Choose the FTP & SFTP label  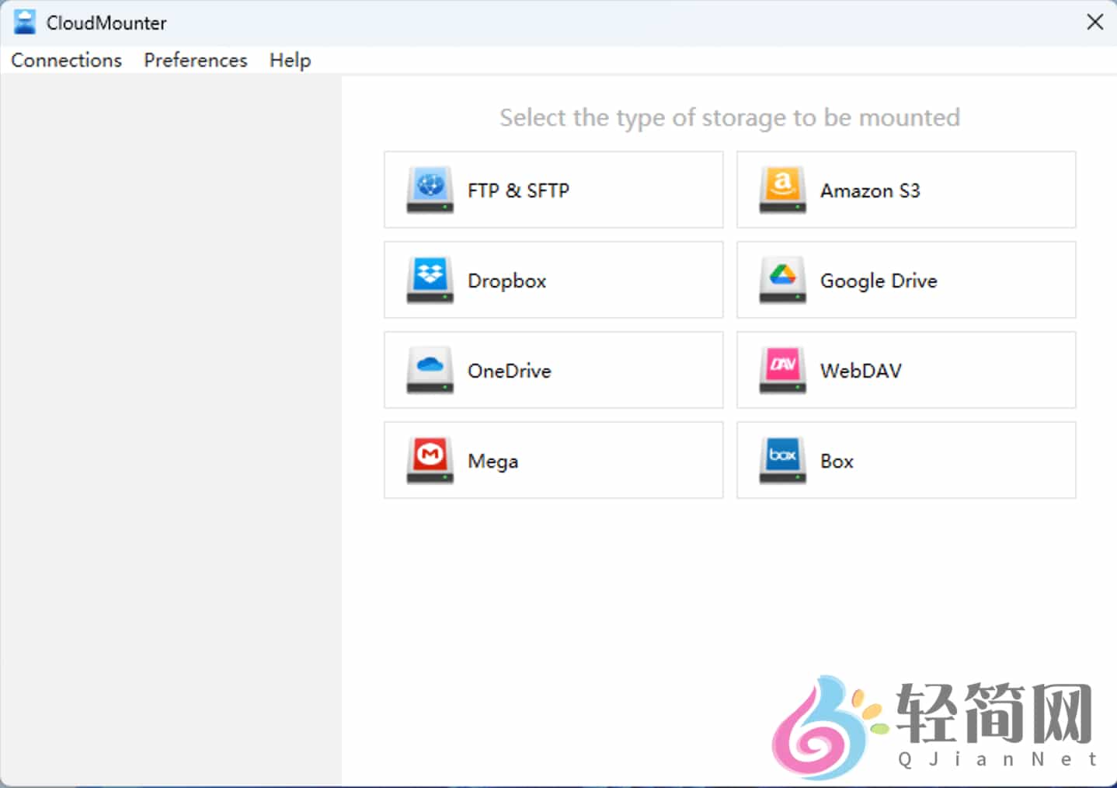click(518, 190)
